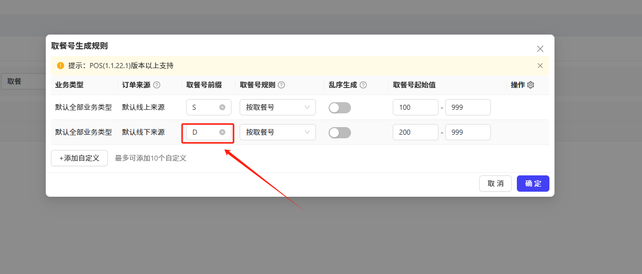Click the 取餐号前缀 column header
This screenshot has height=274, width=642.
(204, 85)
